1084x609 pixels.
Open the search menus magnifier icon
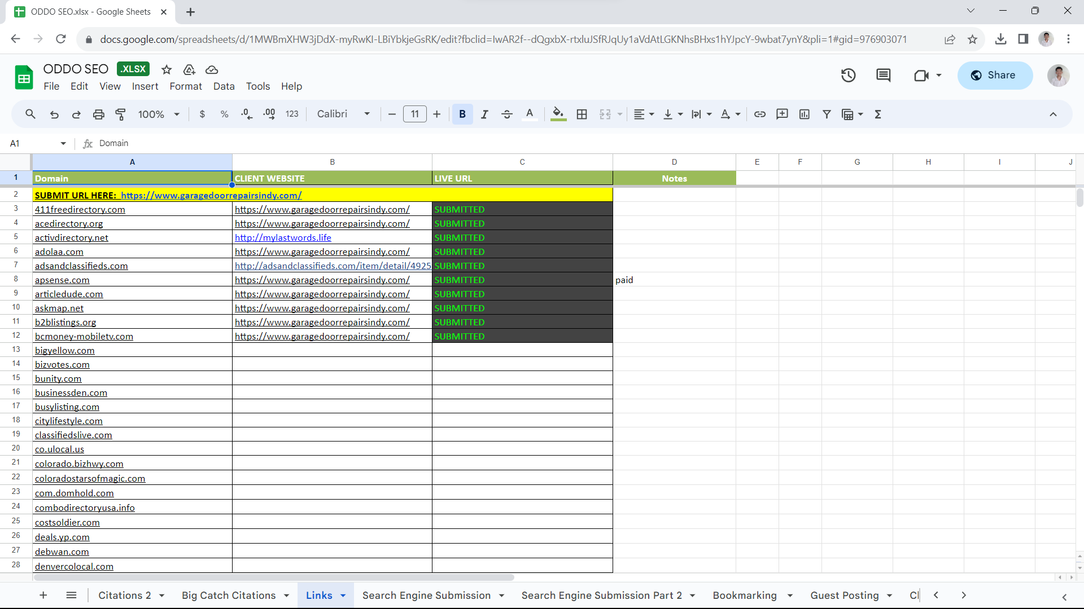coord(30,114)
